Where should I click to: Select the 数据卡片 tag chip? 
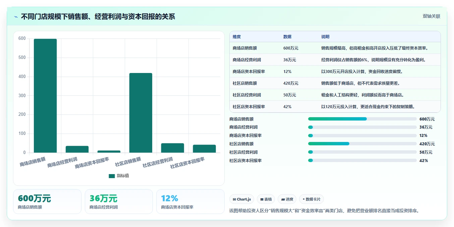pyautogui.click(x=311, y=199)
